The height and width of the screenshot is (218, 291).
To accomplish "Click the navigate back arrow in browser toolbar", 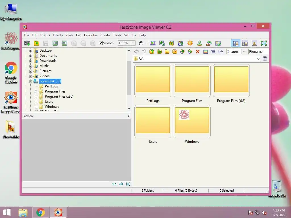I will 136,52.
